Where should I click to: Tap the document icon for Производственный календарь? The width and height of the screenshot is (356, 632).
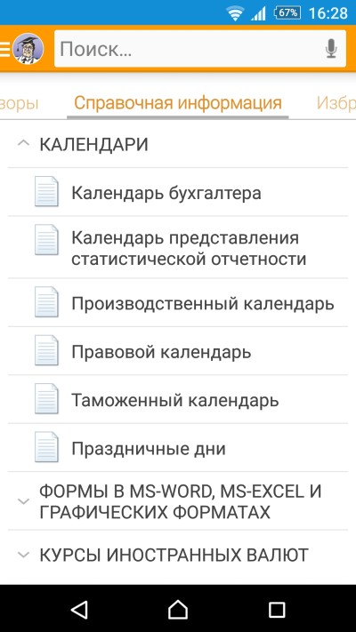tap(46, 302)
